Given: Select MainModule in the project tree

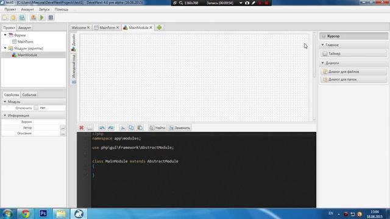Looking at the screenshot, I should pyautogui.click(x=27, y=55).
